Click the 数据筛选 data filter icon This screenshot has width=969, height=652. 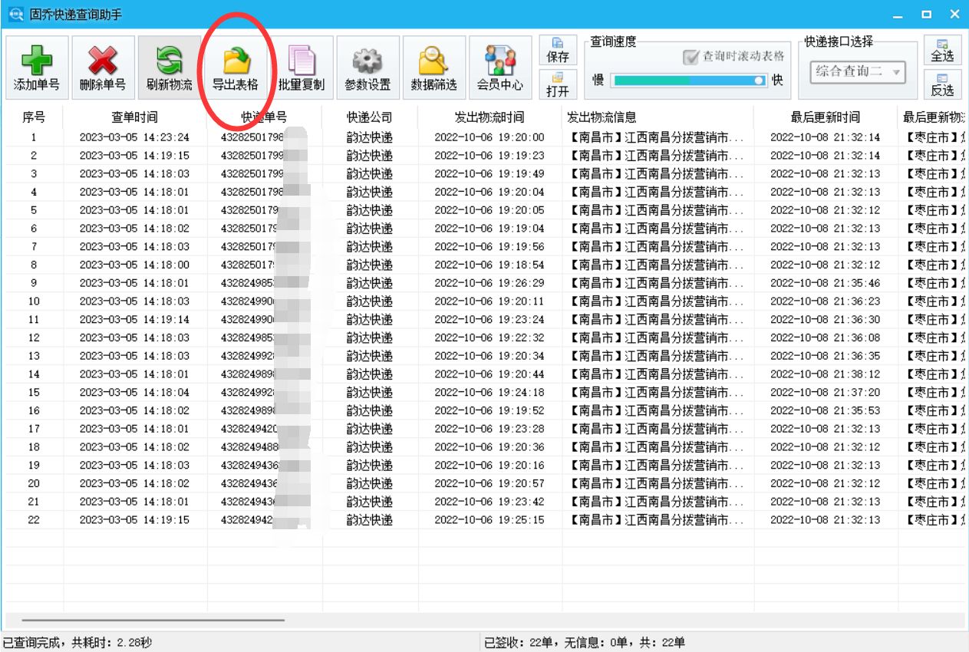click(x=433, y=67)
